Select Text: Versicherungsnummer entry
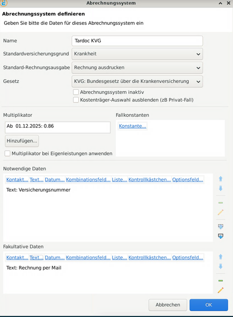 click(x=38, y=190)
